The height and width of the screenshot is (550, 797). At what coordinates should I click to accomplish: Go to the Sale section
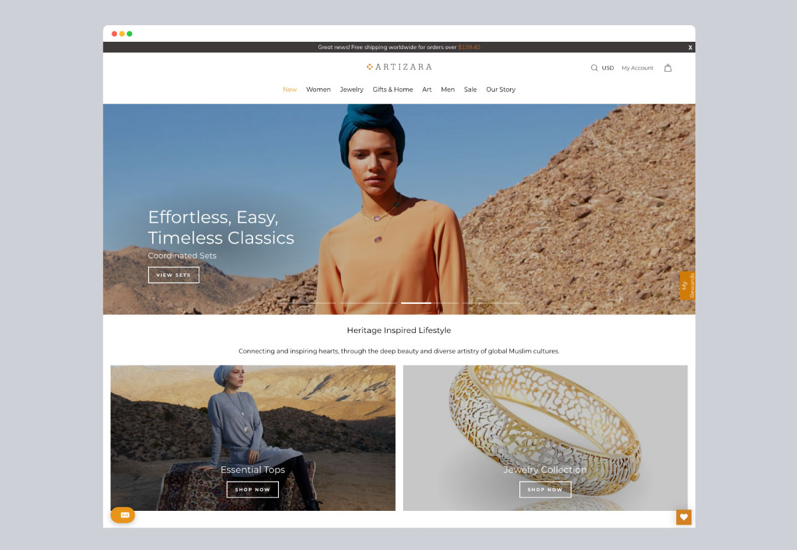click(470, 90)
